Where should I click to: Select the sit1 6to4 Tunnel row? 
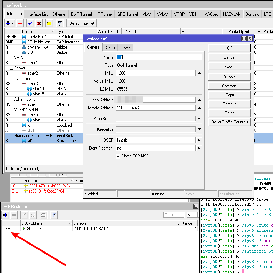pos(43,141)
